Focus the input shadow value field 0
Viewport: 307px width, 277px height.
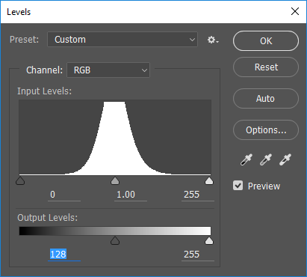[64, 195]
